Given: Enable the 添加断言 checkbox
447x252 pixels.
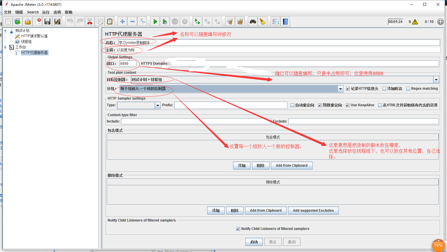Looking at the screenshot, I should pos(384,89).
